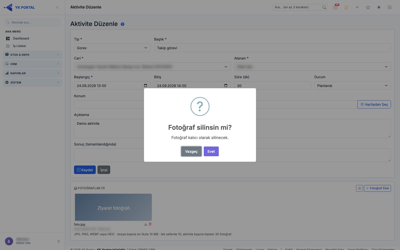Click the Menüde ara search field
The image size is (400, 250).
(32, 22)
